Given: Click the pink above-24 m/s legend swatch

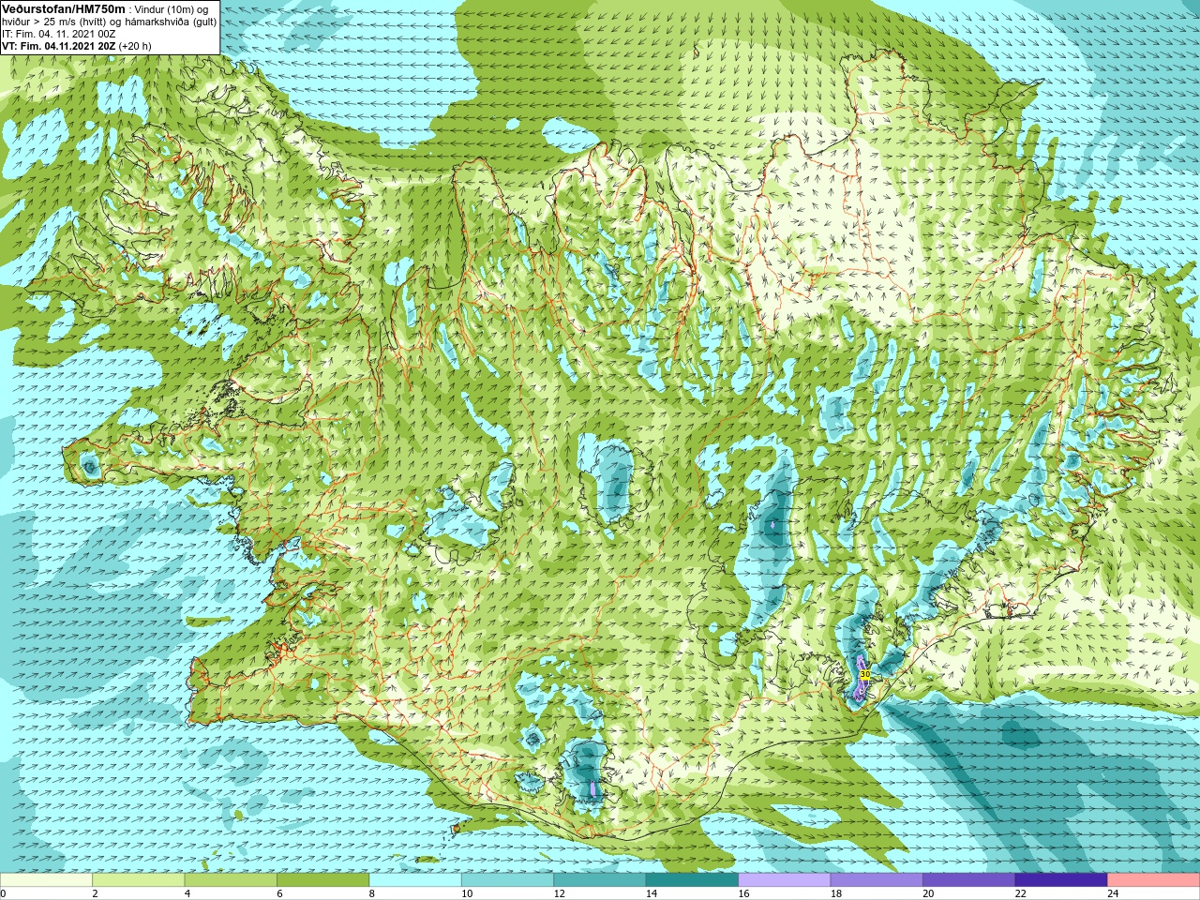Looking at the screenshot, I should click(x=1153, y=880).
